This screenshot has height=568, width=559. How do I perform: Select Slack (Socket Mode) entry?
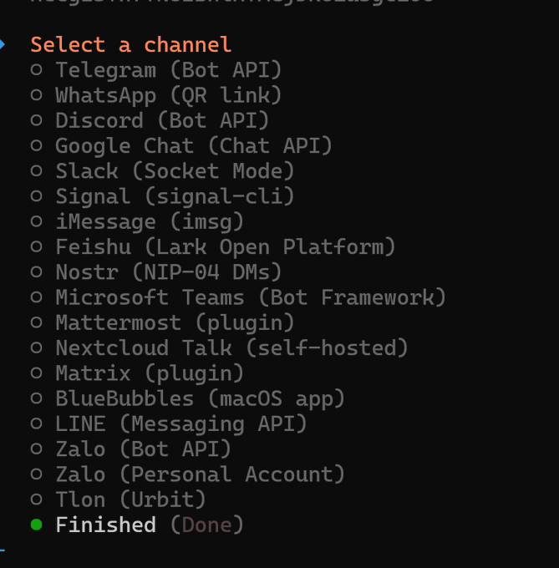(162, 171)
